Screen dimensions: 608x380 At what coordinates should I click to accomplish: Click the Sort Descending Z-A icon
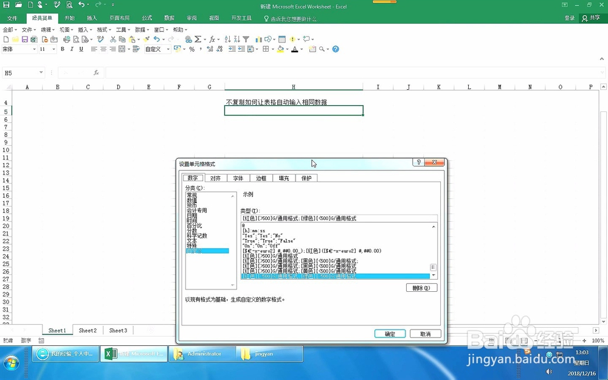pyautogui.click(x=237, y=39)
